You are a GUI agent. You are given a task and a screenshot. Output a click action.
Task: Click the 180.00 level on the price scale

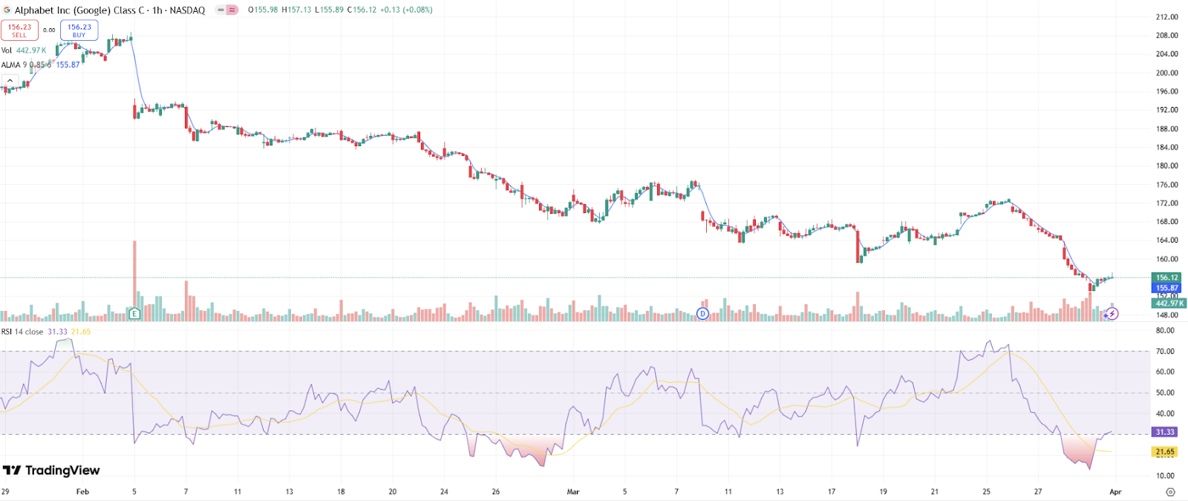pyautogui.click(x=1166, y=166)
